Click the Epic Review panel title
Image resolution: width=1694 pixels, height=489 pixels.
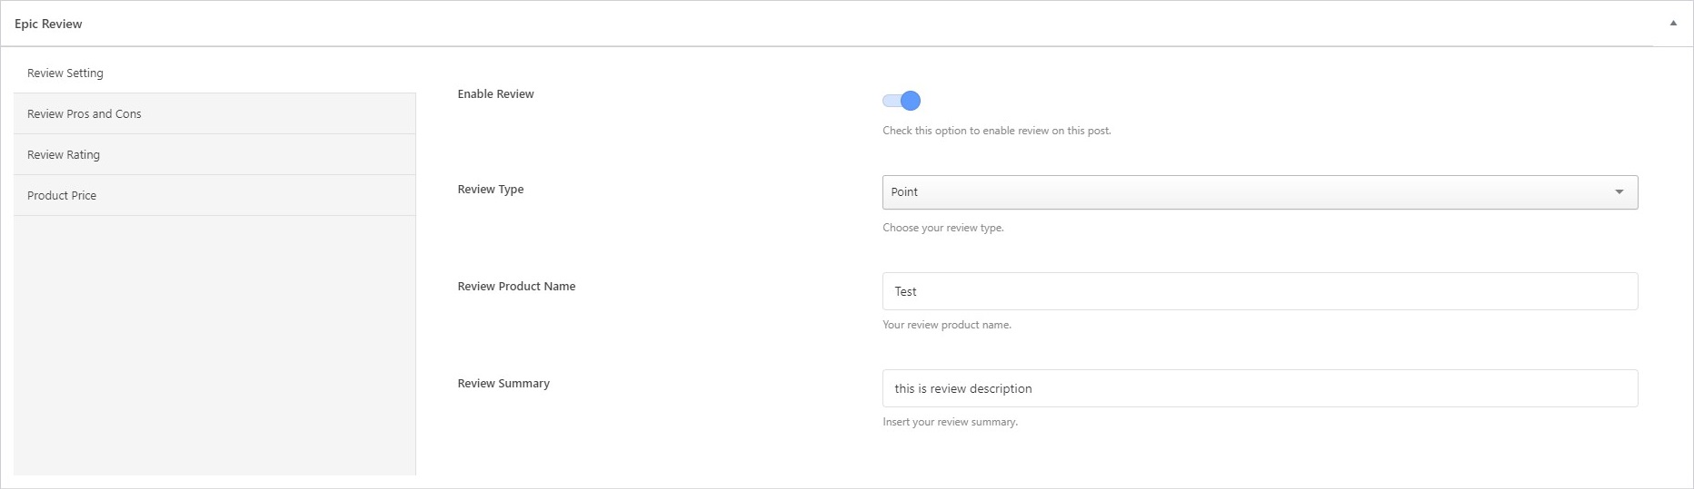coord(48,24)
